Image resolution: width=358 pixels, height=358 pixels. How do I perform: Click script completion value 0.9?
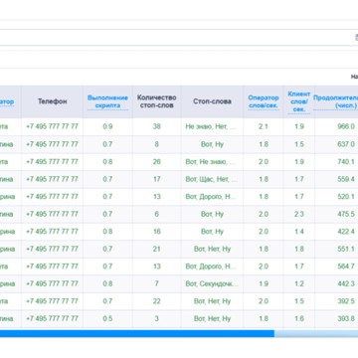point(107,126)
